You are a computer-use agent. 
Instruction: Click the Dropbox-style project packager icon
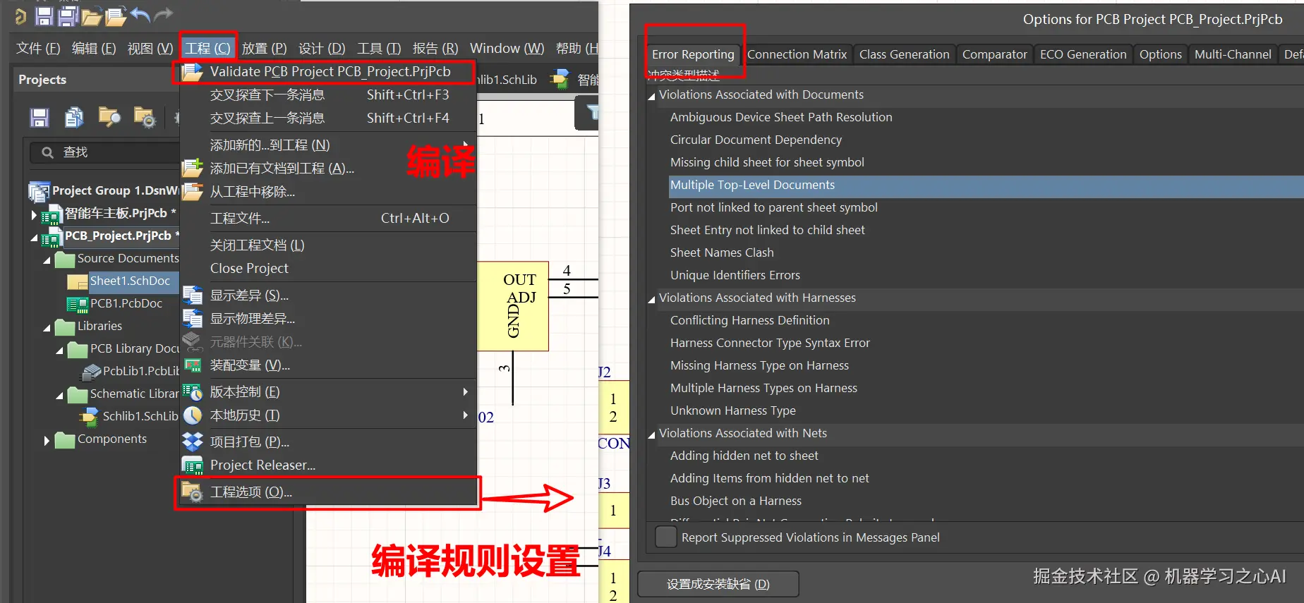193,441
